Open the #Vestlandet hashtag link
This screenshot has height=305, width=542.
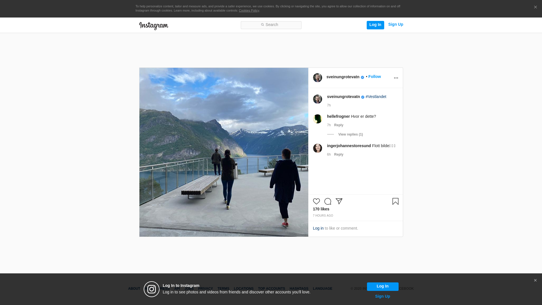pyautogui.click(x=376, y=97)
